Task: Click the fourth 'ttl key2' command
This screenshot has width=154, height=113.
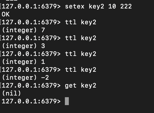Action: pyautogui.click(x=81, y=70)
